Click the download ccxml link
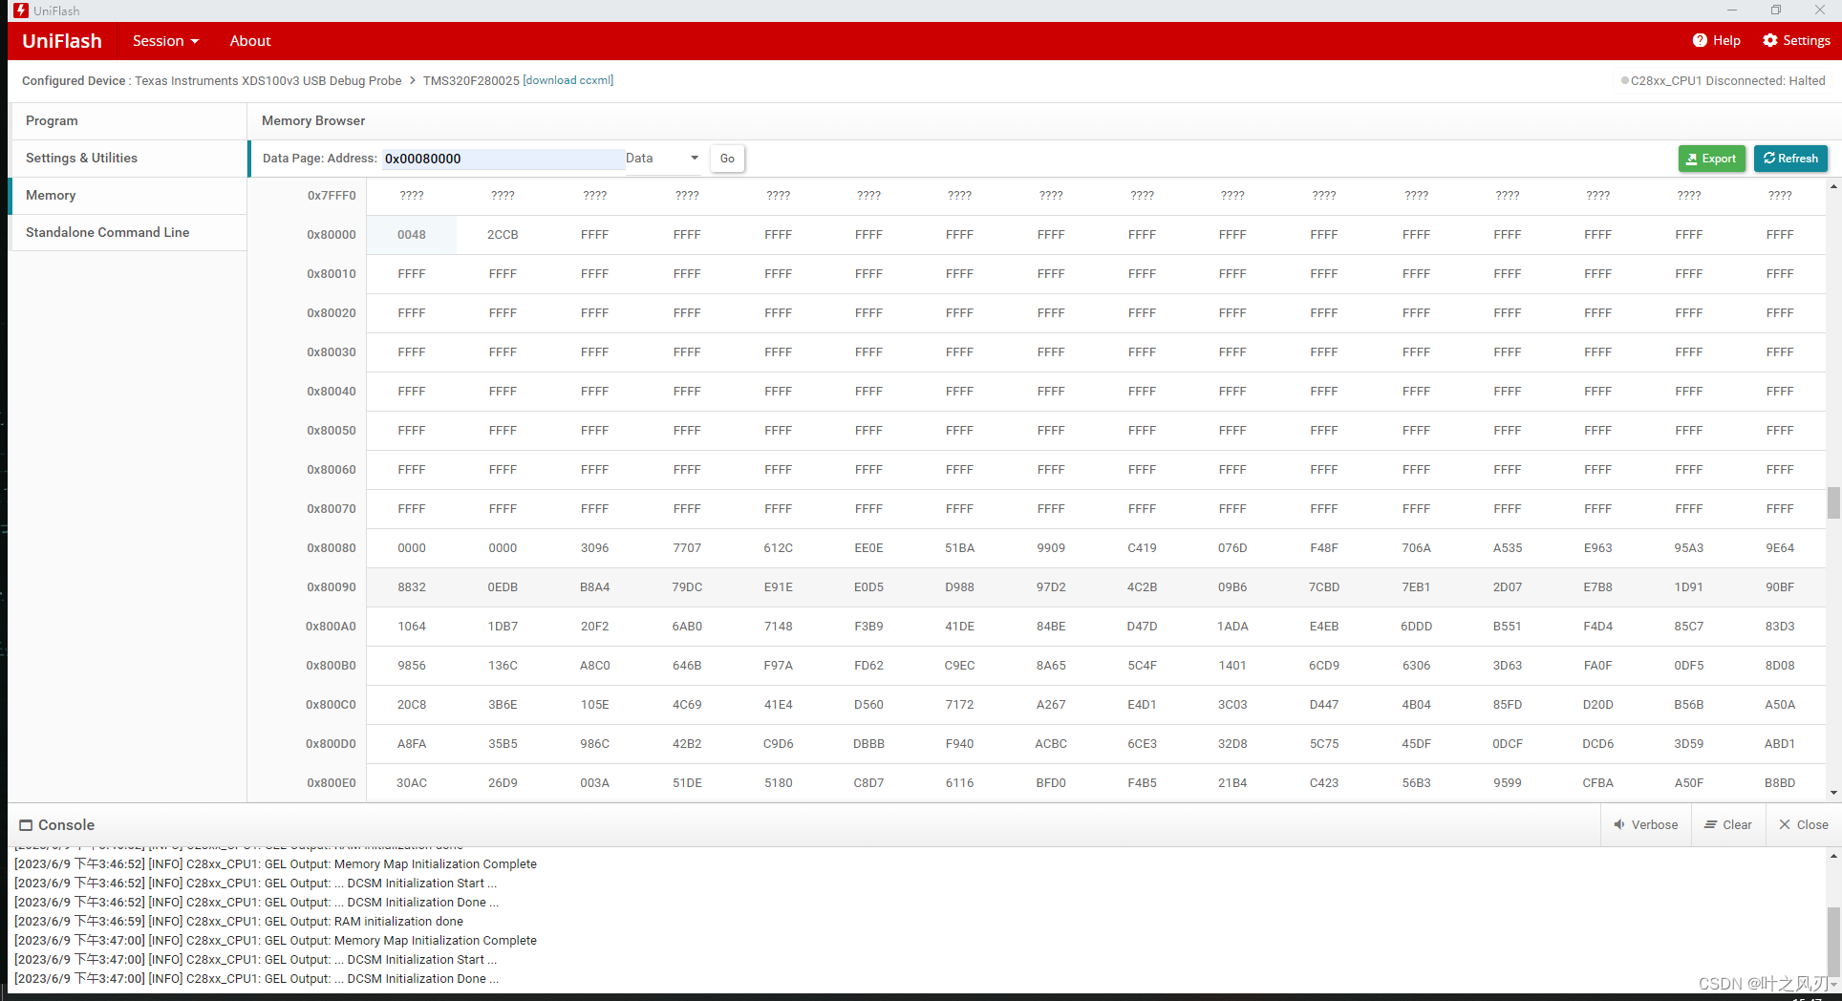 (x=568, y=80)
